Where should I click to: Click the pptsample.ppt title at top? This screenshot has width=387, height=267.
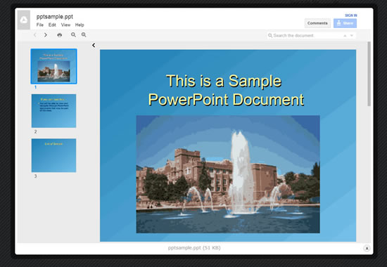55,17
